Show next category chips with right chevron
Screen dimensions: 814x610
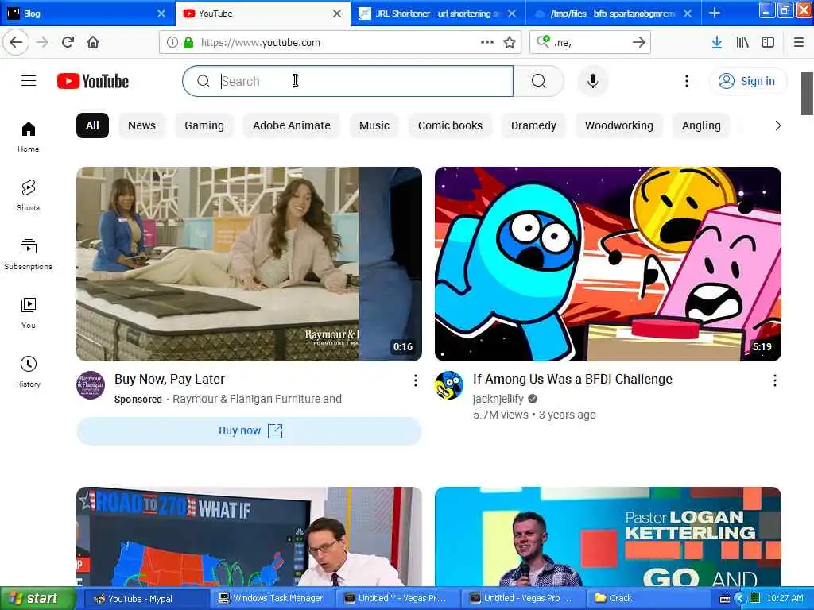point(777,125)
